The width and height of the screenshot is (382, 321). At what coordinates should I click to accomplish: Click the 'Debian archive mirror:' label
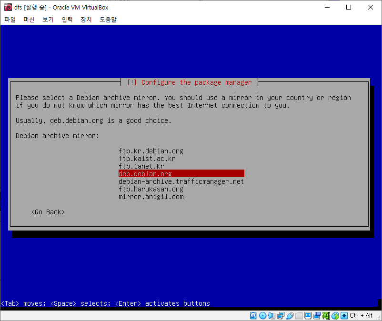[57, 136]
